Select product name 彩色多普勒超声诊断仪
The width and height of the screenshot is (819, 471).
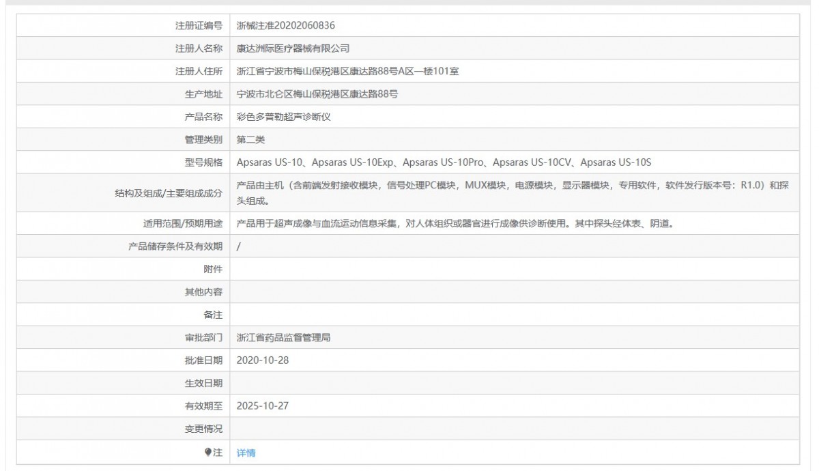point(284,117)
